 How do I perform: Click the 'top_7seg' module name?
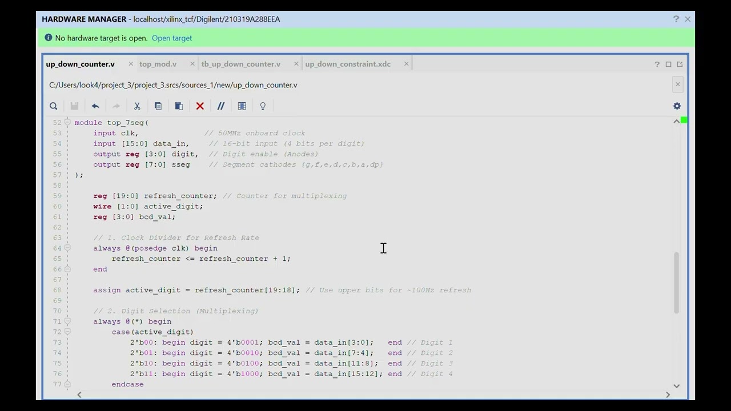(126, 123)
